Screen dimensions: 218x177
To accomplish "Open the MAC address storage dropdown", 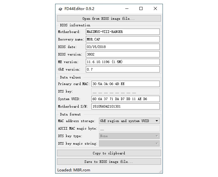I will point(129,121).
